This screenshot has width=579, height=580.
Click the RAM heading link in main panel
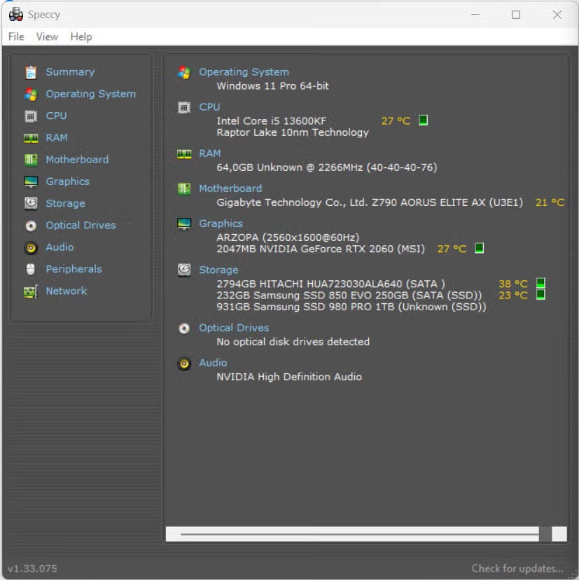tap(210, 153)
